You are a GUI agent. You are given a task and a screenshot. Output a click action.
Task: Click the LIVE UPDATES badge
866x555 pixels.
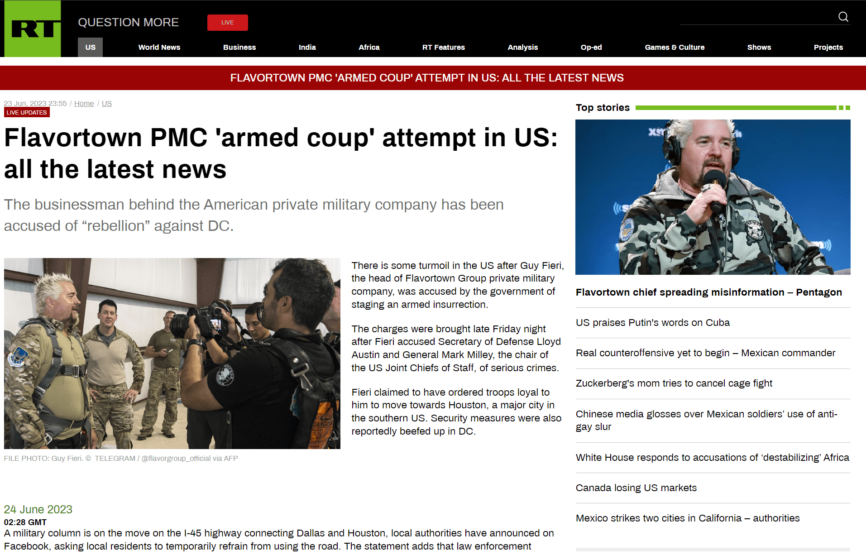click(x=27, y=112)
